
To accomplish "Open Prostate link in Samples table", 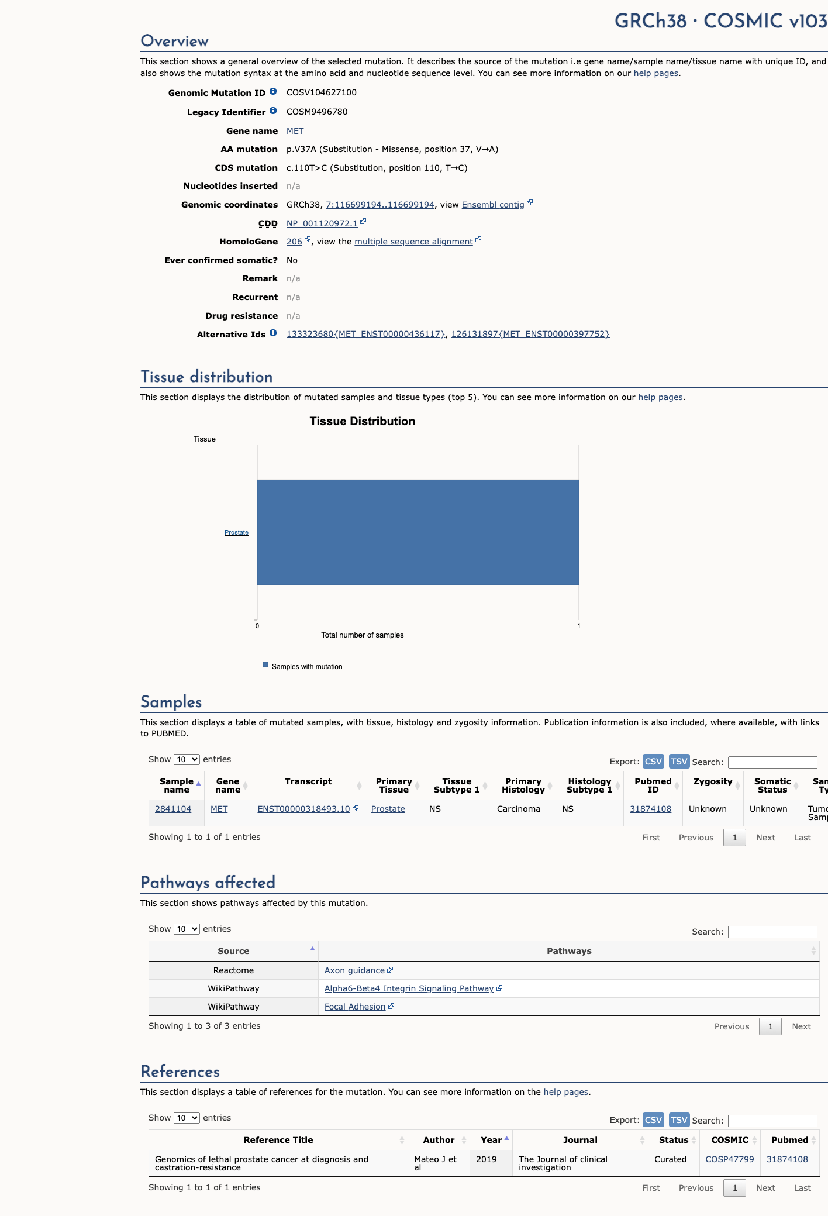I will (388, 809).
